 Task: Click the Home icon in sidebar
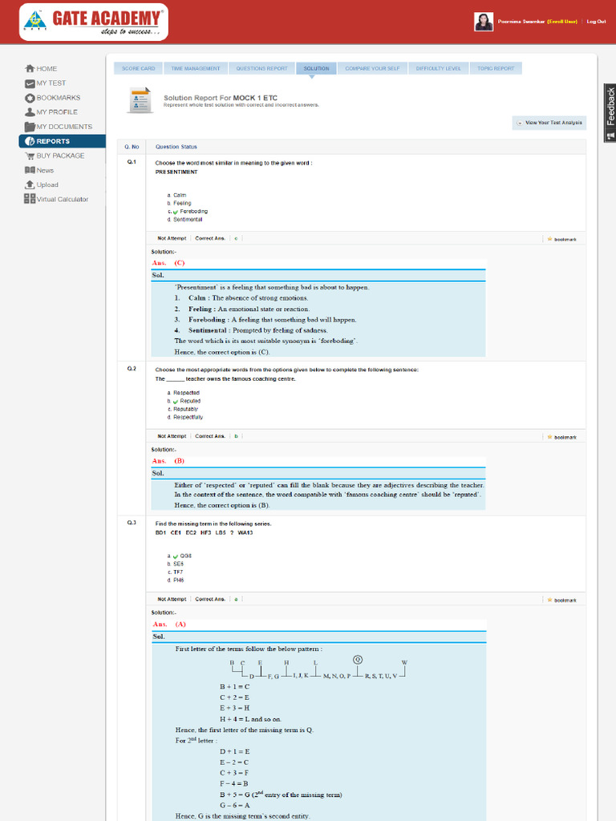pyautogui.click(x=30, y=69)
